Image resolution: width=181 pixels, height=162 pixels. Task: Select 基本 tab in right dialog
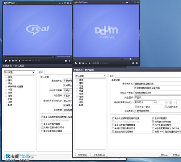click(112, 76)
